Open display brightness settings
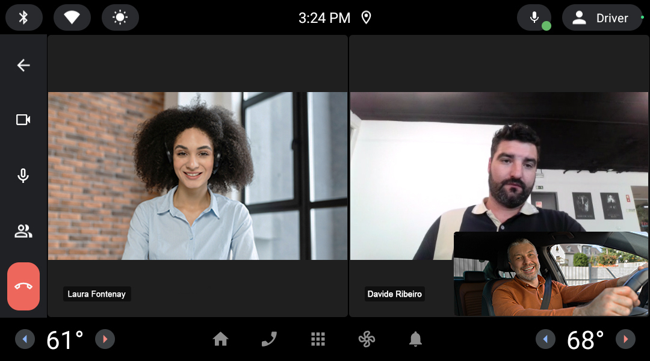Image resolution: width=650 pixels, height=361 pixels. [120, 17]
